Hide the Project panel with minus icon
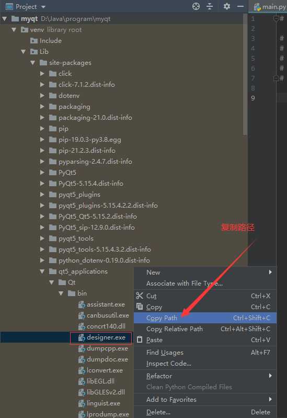This screenshot has width=287, height=418. [240, 6]
